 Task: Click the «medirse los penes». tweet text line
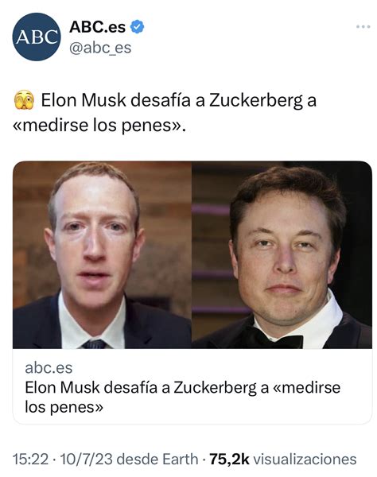tap(99, 126)
